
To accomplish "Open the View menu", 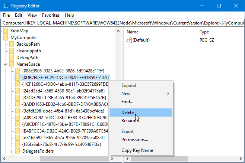I will (x=32, y=15).
